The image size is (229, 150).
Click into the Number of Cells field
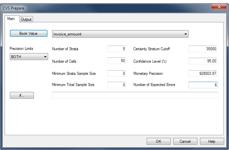(x=117, y=61)
